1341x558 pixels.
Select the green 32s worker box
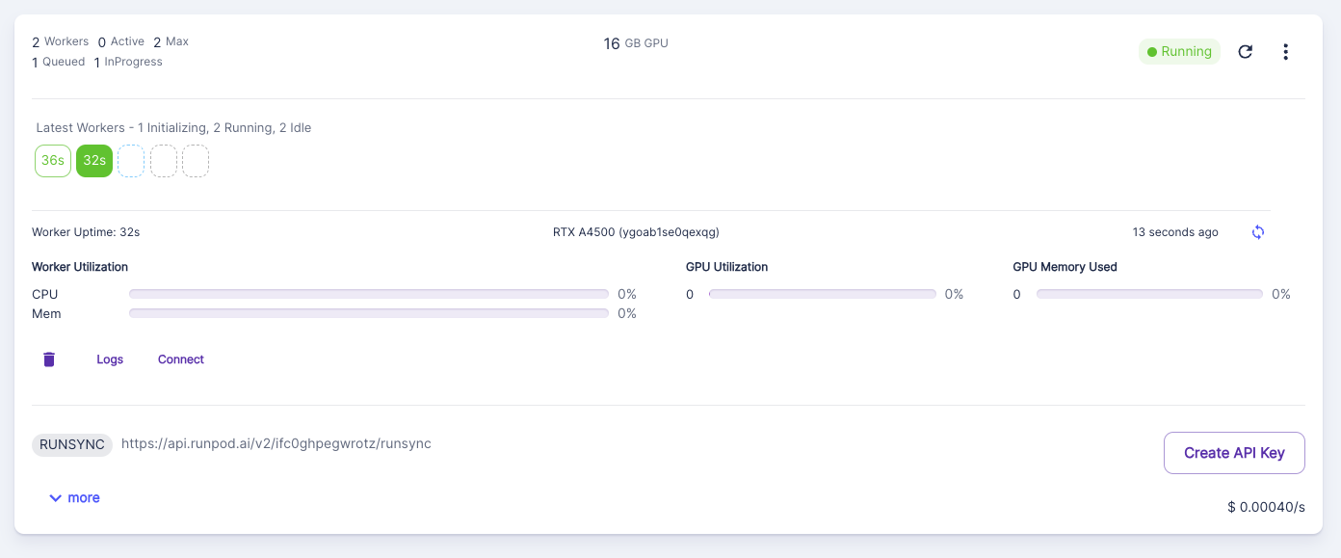94,161
